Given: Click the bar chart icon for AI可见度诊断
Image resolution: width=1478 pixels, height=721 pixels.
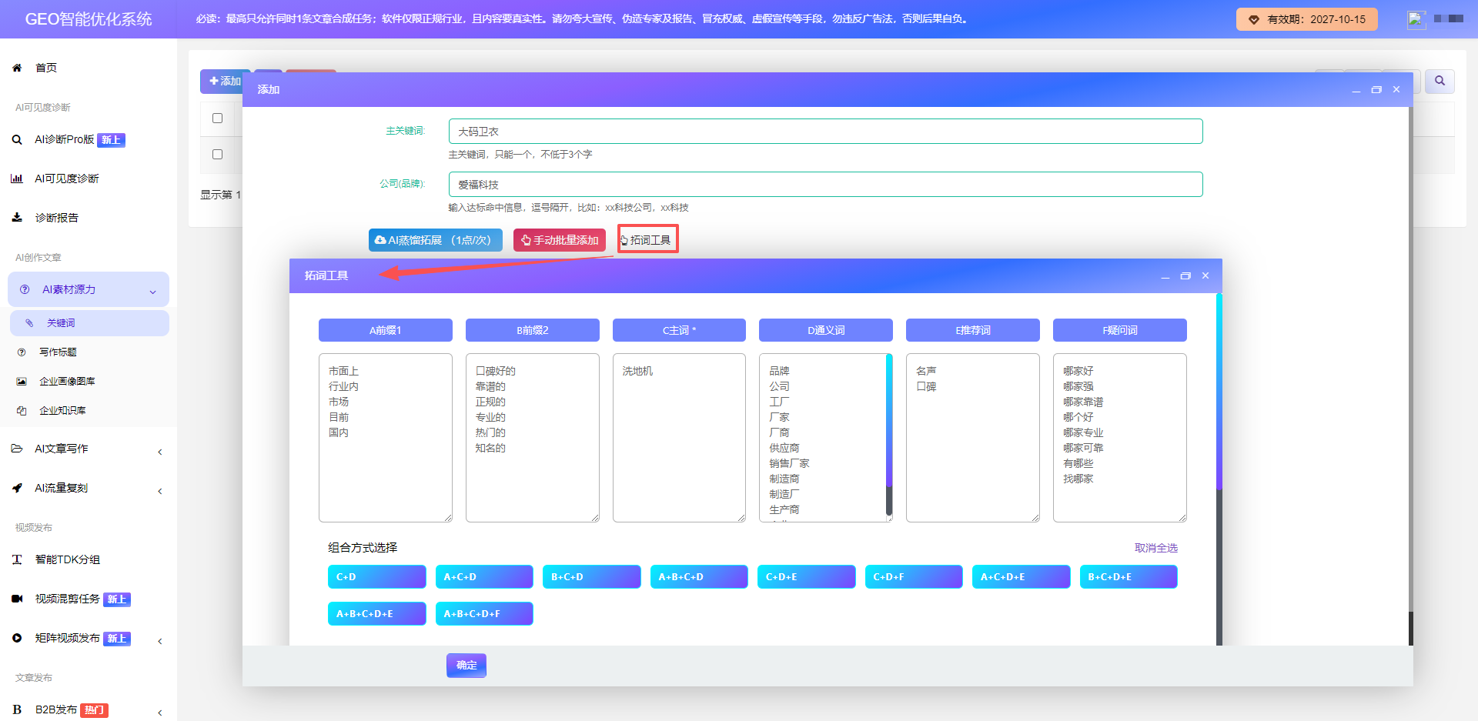Looking at the screenshot, I should [17, 179].
